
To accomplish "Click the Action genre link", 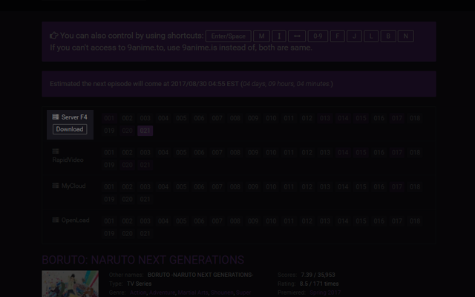I will 138,293.
